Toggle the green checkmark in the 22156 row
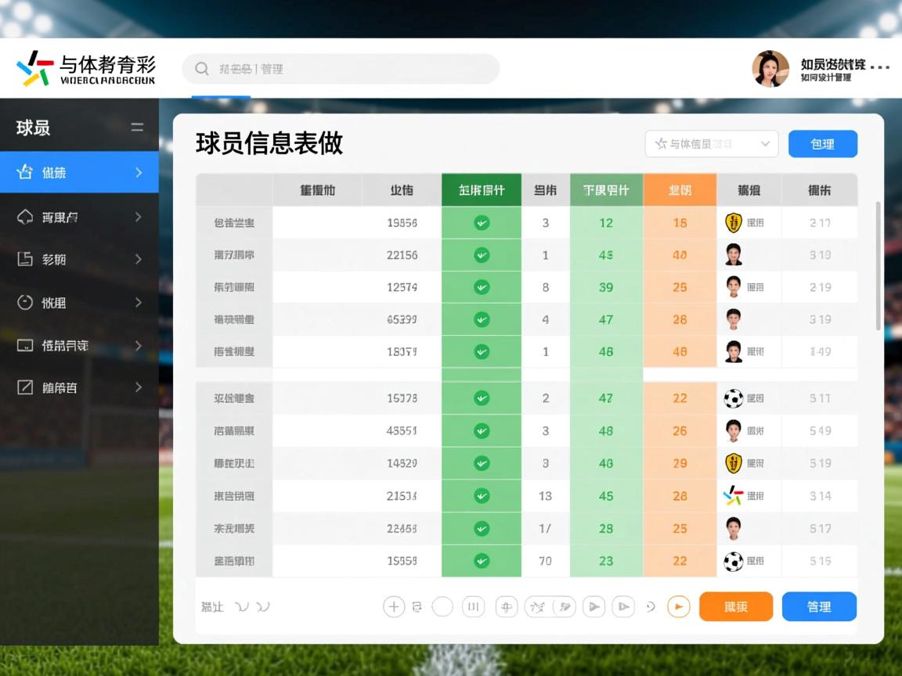902x676 pixels. coord(482,255)
